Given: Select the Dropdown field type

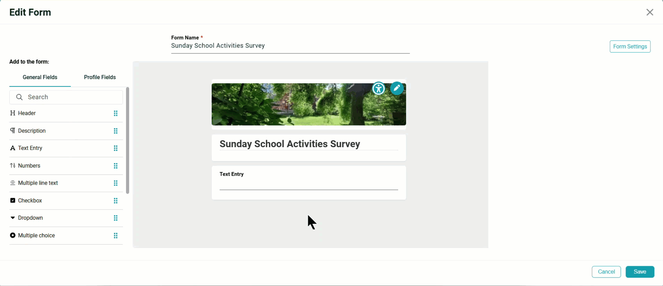Looking at the screenshot, I should coord(30,218).
